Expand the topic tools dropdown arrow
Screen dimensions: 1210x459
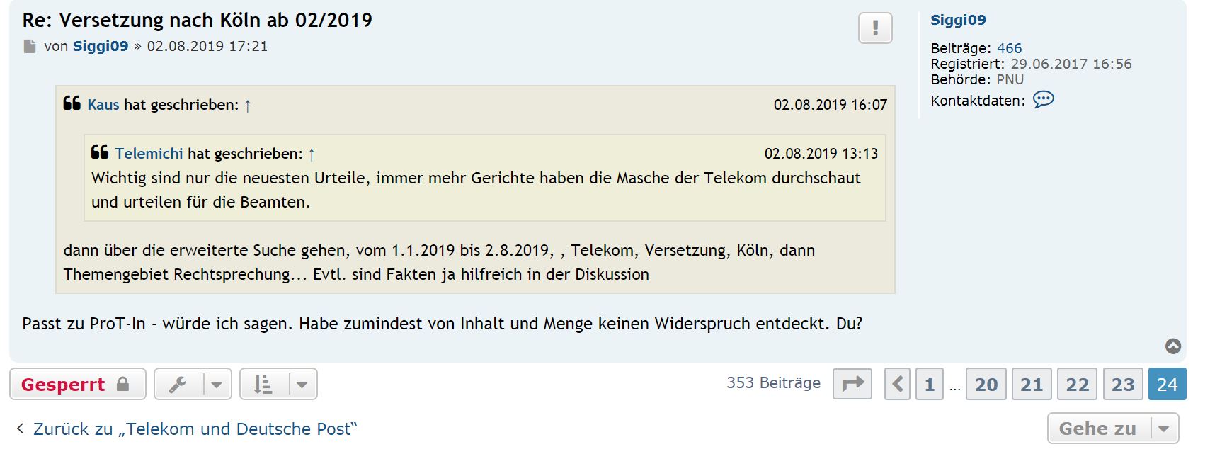[217, 384]
